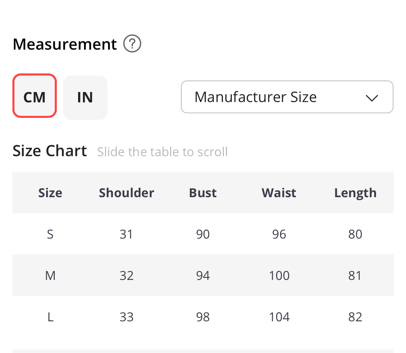406x353 pixels.
Task: Click the waist value 104 for L
Action: tap(279, 317)
